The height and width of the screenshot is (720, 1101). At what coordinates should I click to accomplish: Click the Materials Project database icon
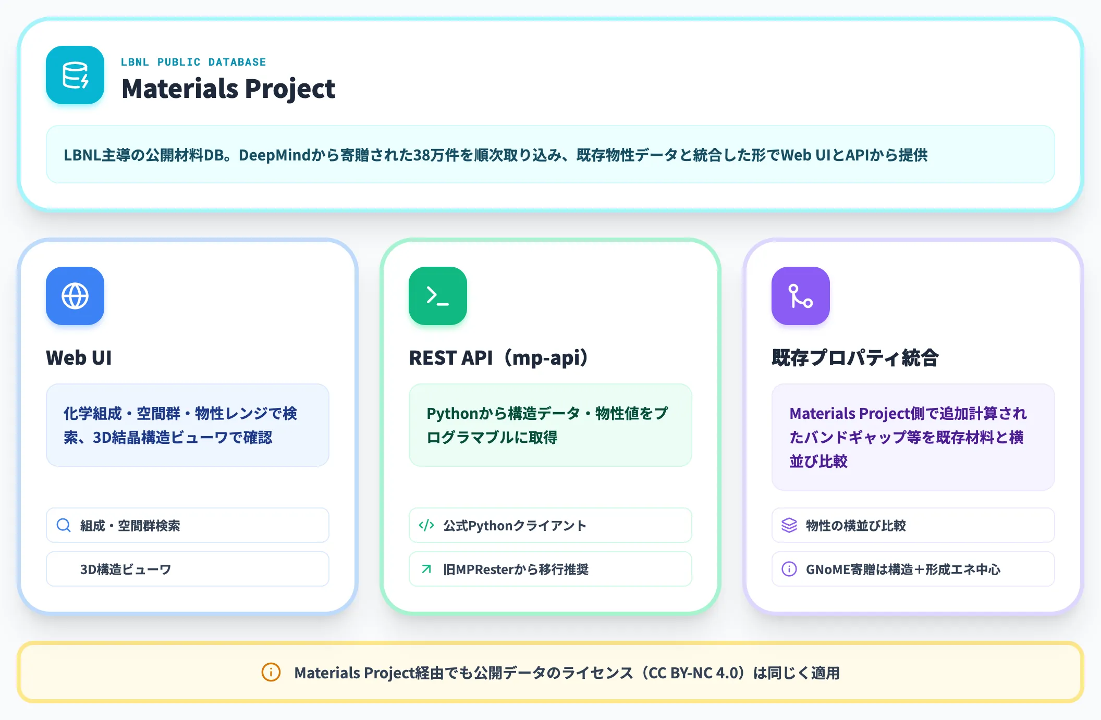(75, 75)
